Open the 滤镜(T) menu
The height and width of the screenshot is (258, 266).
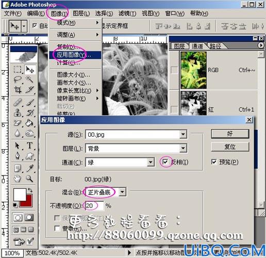[127, 13]
